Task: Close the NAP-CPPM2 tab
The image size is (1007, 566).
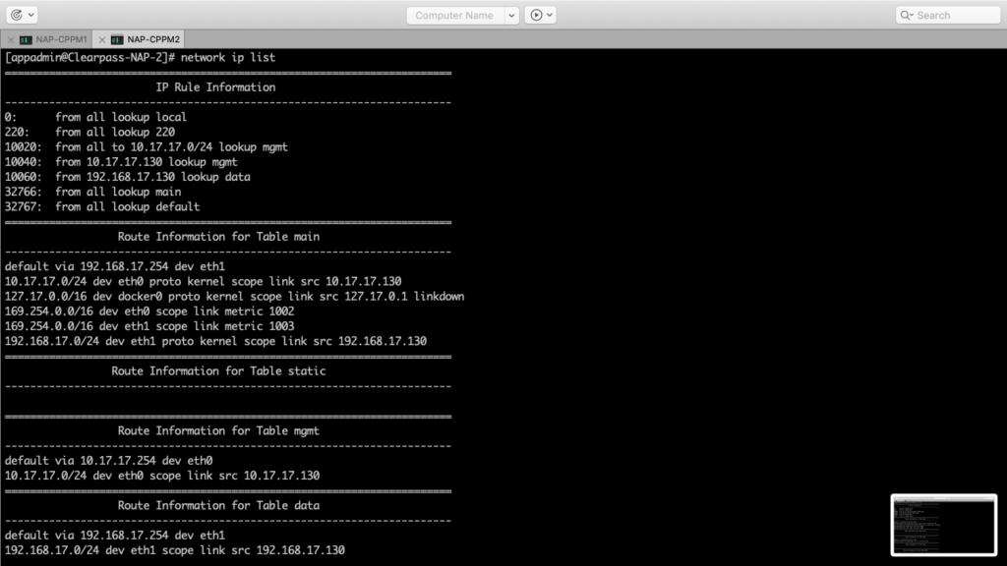Action: pos(101,39)
